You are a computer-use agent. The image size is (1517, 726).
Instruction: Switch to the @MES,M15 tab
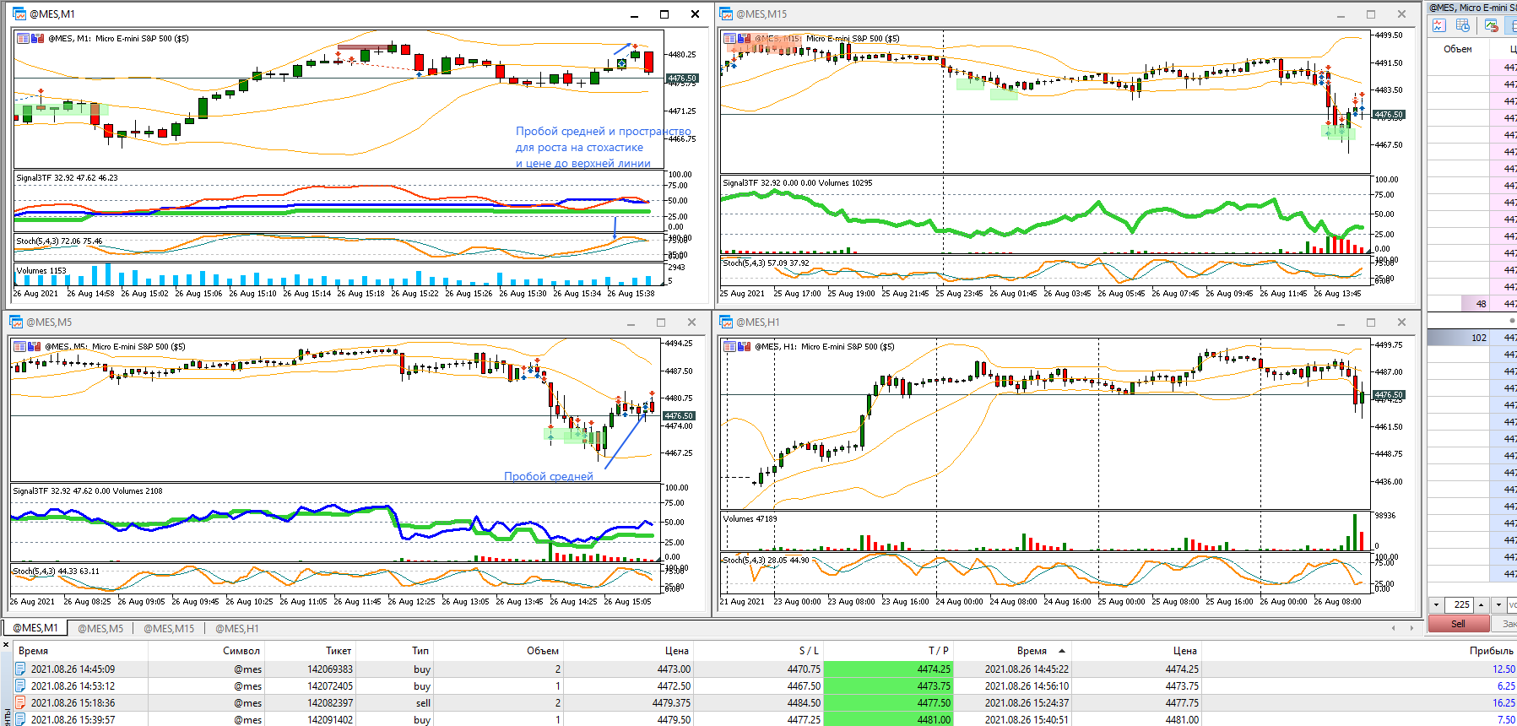(x=169, y=628)
